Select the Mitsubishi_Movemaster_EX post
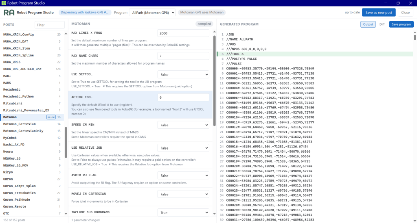 pyautogui.click(x=32, y=110)
